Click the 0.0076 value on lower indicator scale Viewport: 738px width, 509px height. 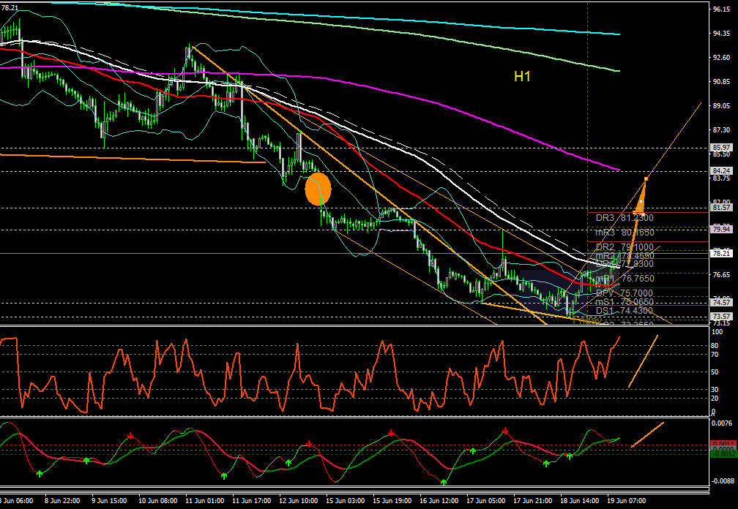pos(722,423)
